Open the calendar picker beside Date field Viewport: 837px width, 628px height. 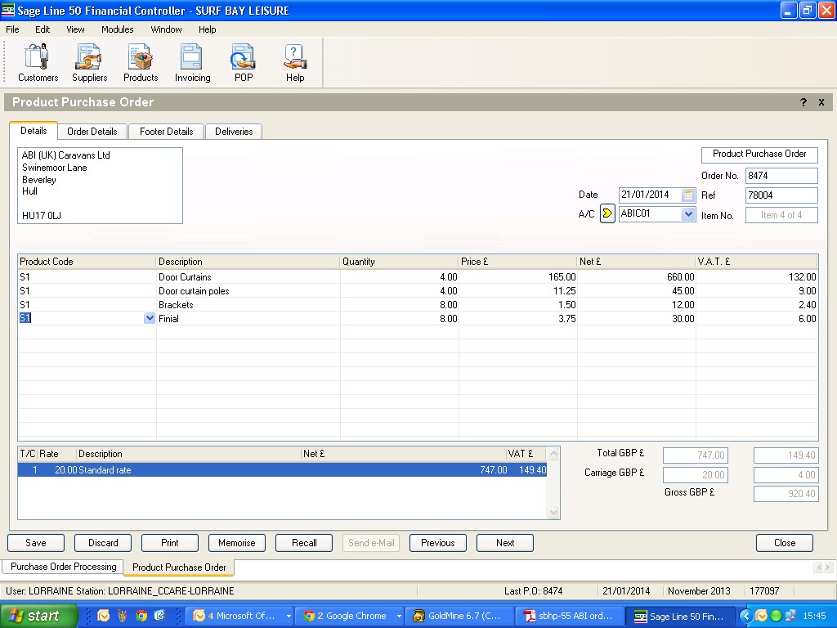pyautogui.click(x=688, y=195)
